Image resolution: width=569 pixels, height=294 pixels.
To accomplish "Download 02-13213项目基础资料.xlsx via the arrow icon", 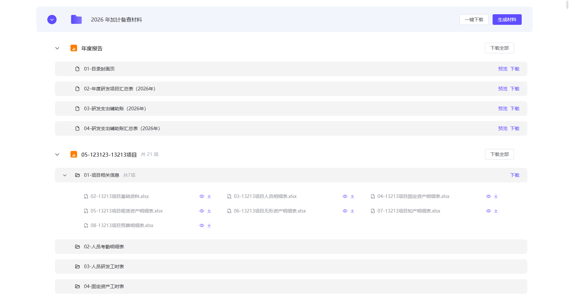I will pyautogui.click(x=209, y=196).
